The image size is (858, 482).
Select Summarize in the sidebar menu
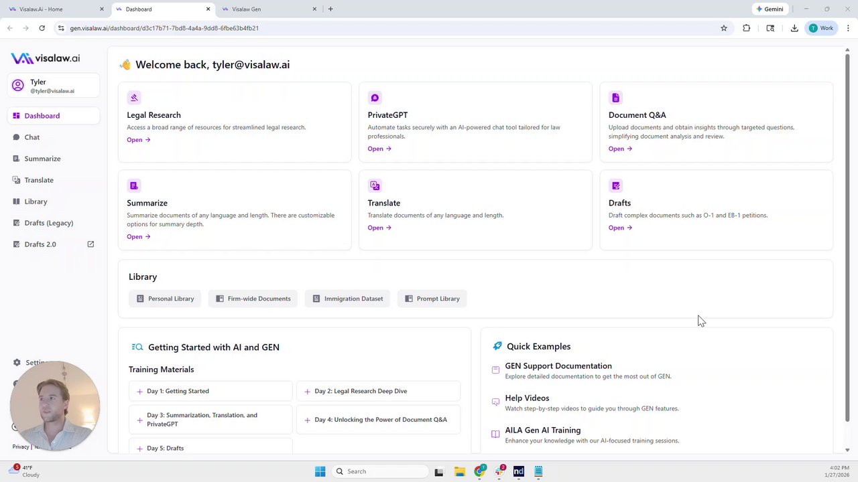(54, 159)
